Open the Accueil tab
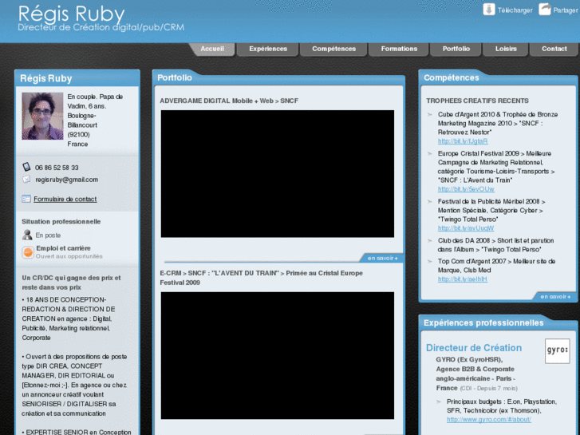The height and width of the screenshot is (435, 580). 212,49
